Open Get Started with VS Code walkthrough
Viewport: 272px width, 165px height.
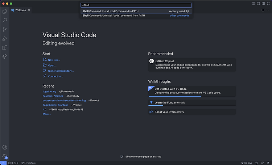192,91
